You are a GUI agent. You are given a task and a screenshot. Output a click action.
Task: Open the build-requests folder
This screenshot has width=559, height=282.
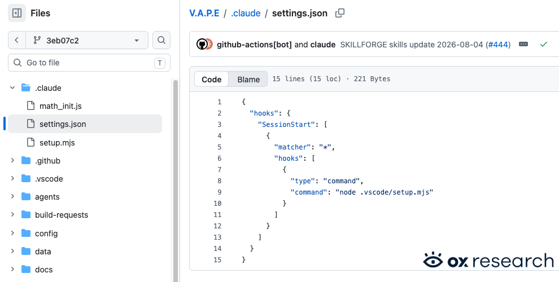62,215
